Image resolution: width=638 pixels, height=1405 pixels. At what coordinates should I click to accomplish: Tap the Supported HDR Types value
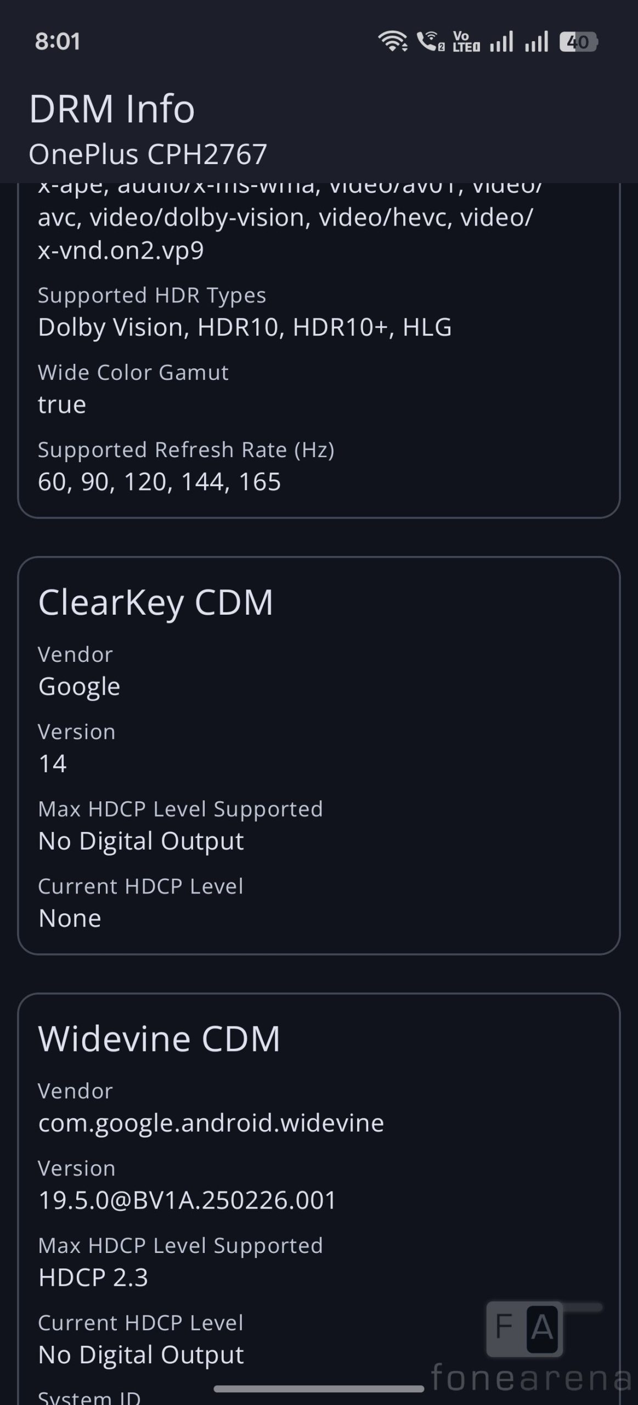pos(245,327)
